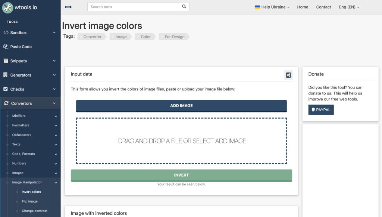Expand the Minifiers submenu chevron

tap(56, 116)
